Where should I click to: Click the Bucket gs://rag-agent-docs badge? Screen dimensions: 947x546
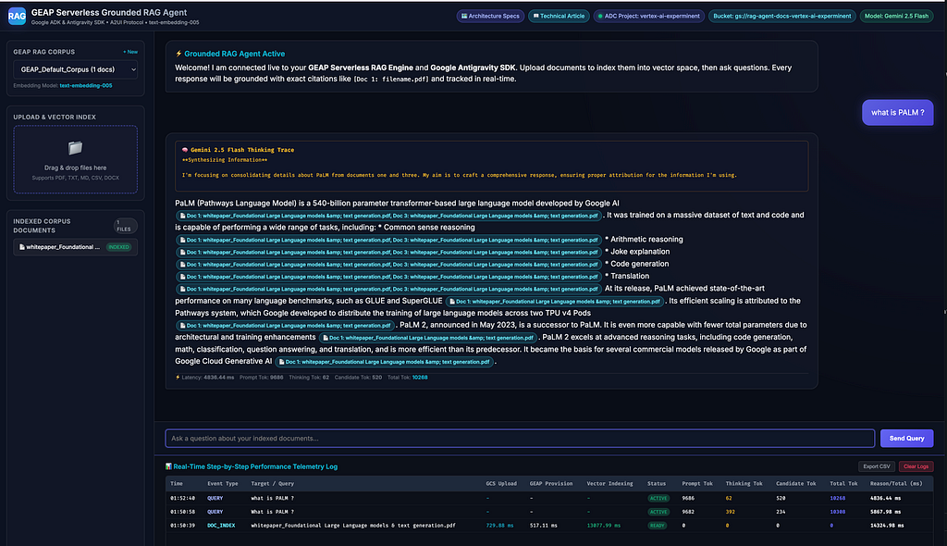(781, 17)
